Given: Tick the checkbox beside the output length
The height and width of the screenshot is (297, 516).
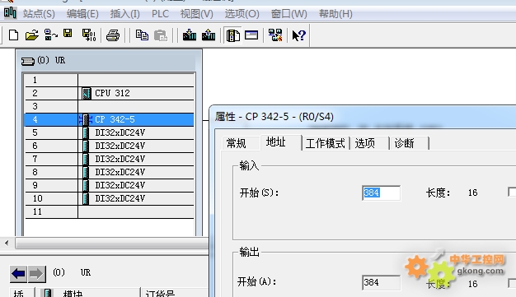Looking at the screenshot, I should 512,283.
